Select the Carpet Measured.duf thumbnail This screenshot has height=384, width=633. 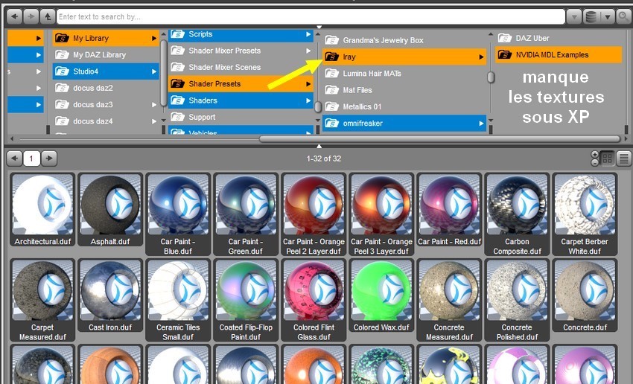tap(42, 301)
